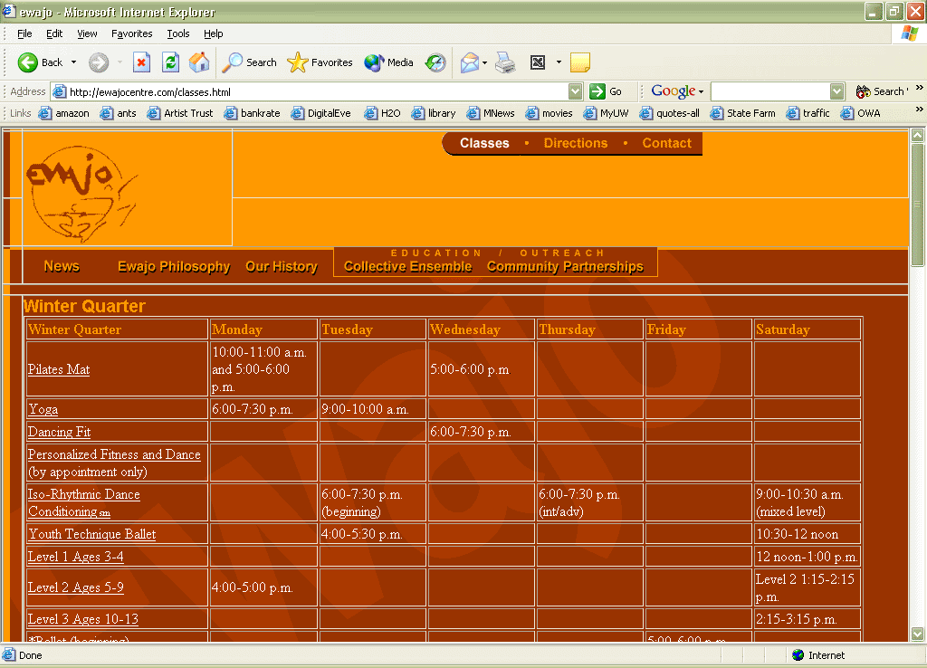Open the Media globe toolbar button

[x=388, y=62]
